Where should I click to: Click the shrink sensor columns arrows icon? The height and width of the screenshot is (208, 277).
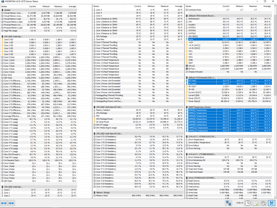click(x=11, y=203)
